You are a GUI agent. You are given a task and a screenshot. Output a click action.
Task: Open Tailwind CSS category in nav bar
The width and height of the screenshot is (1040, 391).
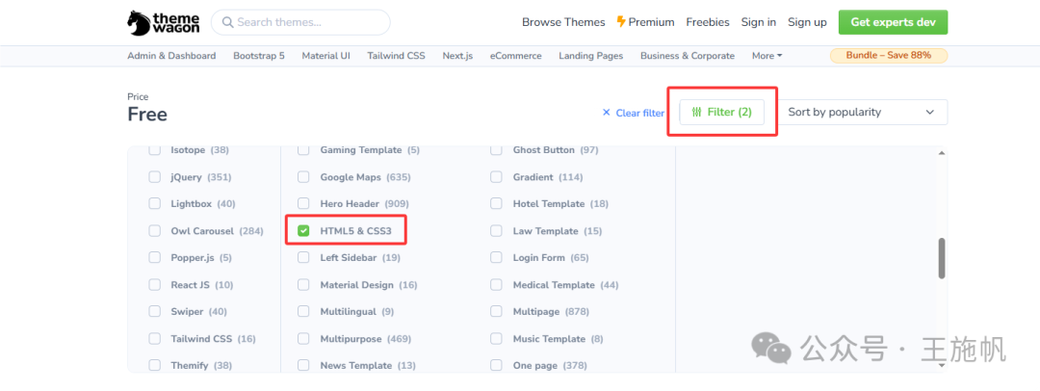coord(396,56)
